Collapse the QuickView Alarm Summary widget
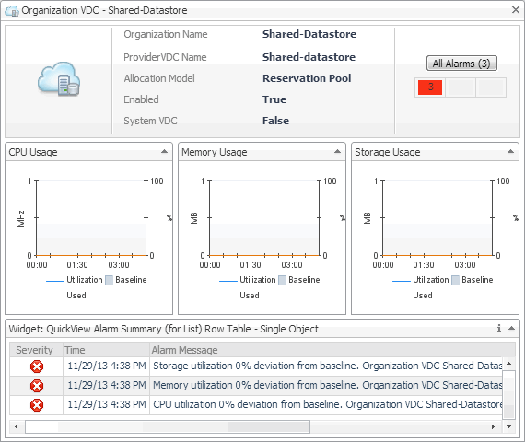 (x=511, y=328)
